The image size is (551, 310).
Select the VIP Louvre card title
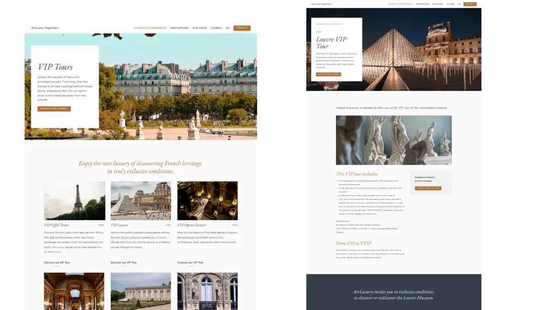pos(119,225)
